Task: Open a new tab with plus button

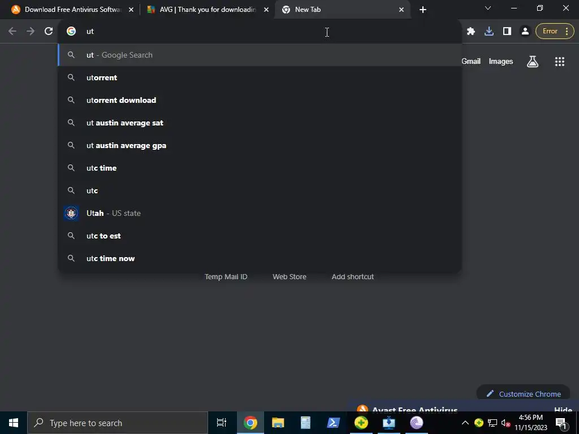Action: pos(423,10)
